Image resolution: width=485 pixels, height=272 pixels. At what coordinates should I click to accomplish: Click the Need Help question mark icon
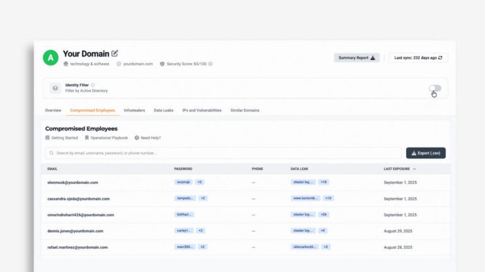(x=136, y=137)
